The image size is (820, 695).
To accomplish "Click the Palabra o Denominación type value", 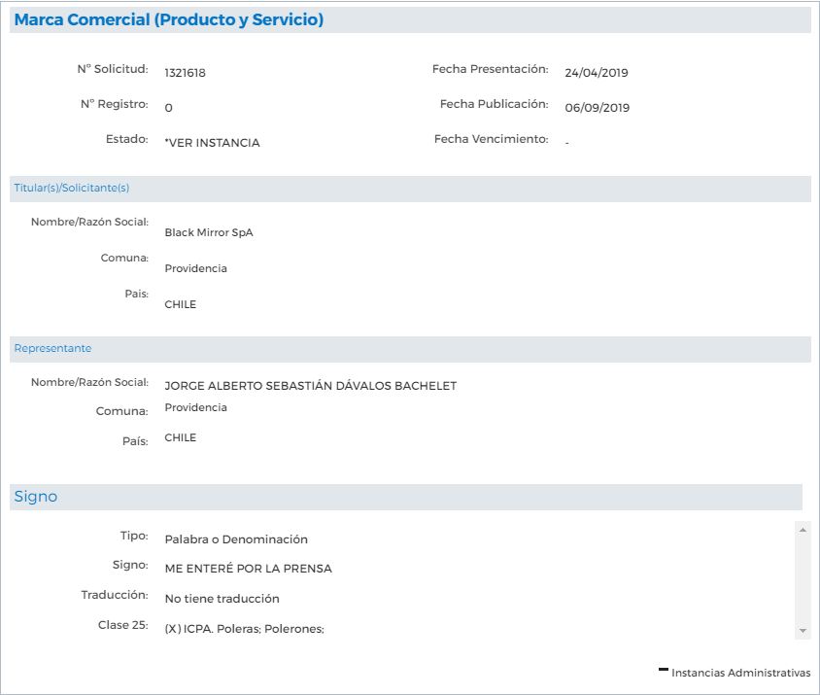I will [236, 539].
